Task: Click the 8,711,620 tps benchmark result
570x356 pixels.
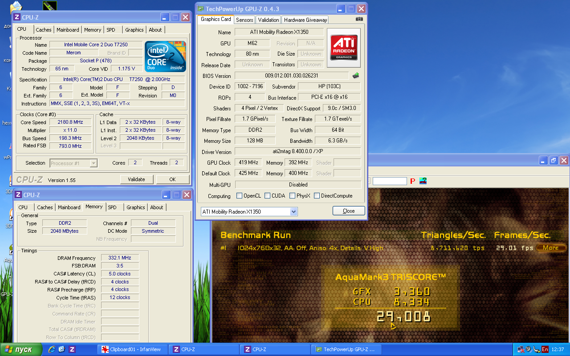Action: pyautogui.click(x=458, y=248)
